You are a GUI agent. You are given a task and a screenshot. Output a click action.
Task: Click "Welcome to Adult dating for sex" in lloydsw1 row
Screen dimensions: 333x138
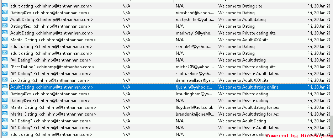click(x=249, y=107)
